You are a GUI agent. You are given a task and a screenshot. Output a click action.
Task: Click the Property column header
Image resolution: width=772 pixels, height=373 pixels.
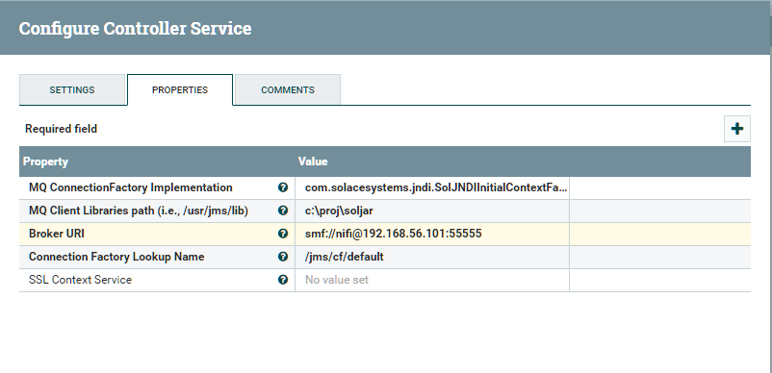coord(45,162)
